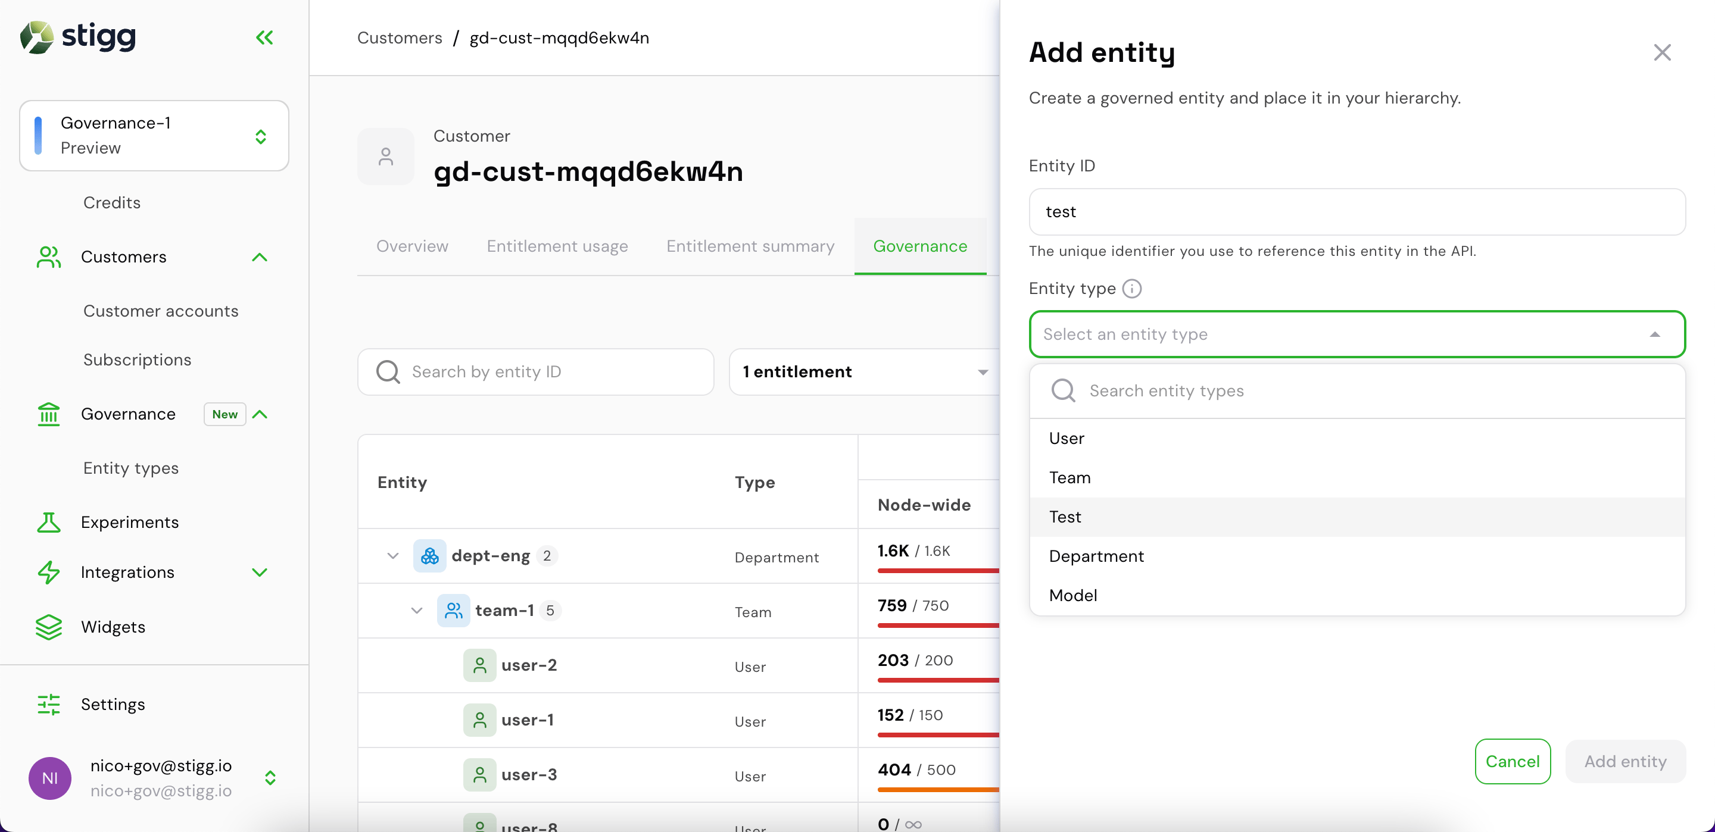Click the user-3 404 / 500 usage bar
Viewport: 1715px width, 832px height.
pyautogui.click(x=938, y=789)
